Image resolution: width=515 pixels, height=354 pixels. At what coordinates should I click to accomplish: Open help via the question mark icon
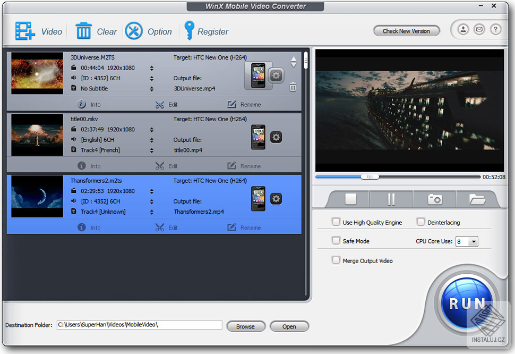click(x=495, y=29)
